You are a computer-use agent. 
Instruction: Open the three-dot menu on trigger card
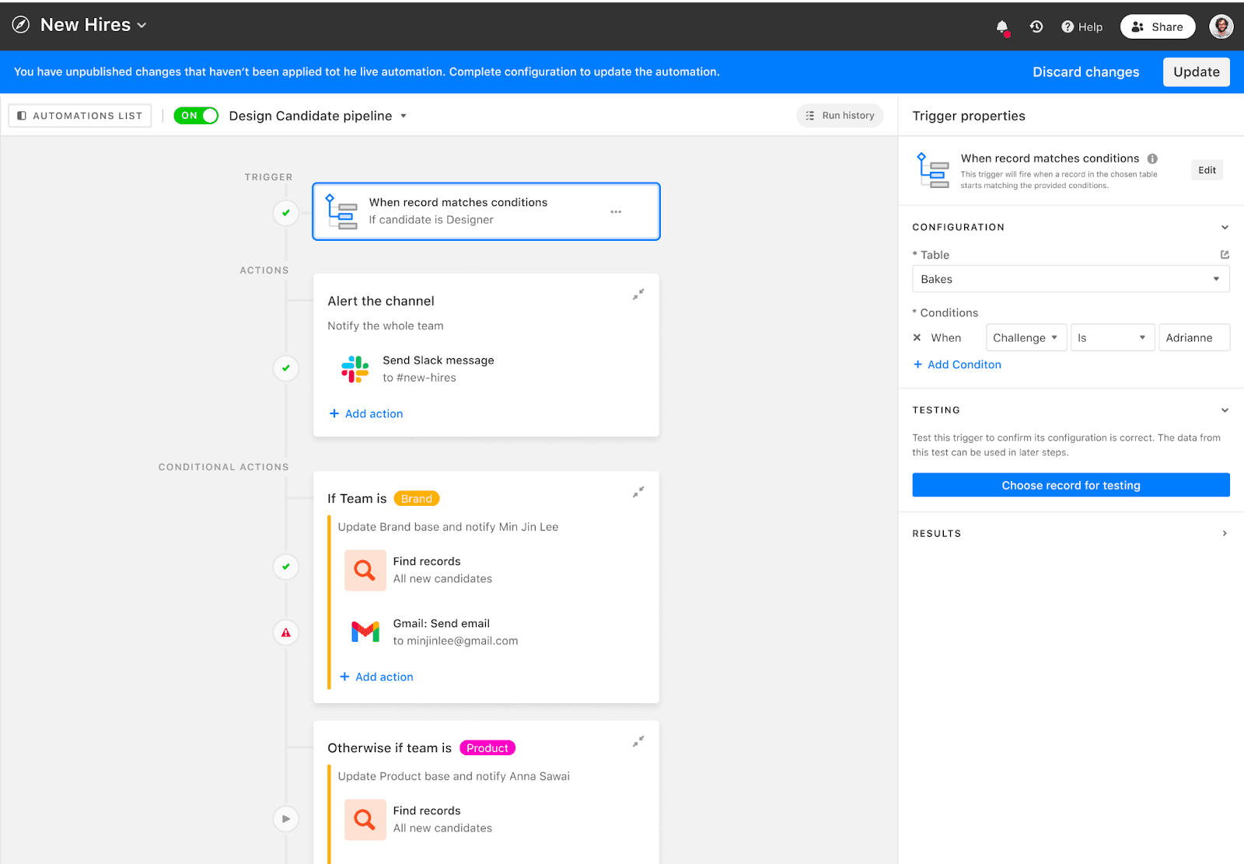pos(616,211)
